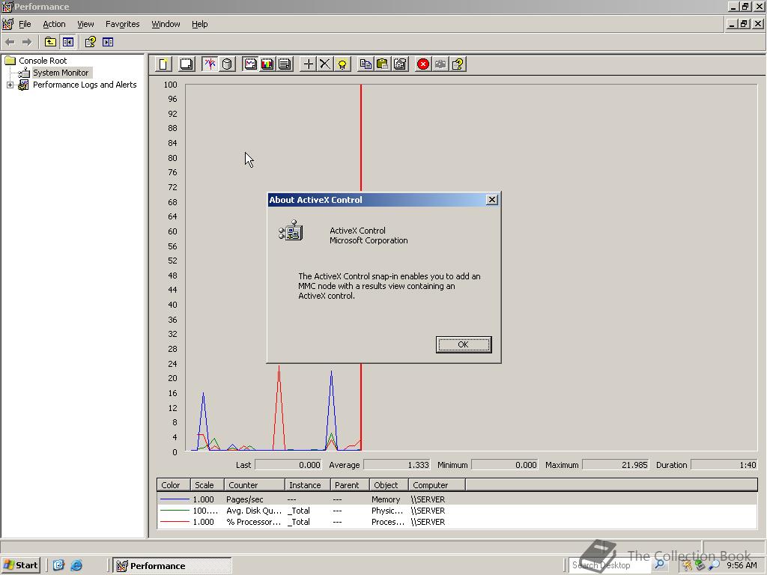Click the Instance column header

coord(306,485)
